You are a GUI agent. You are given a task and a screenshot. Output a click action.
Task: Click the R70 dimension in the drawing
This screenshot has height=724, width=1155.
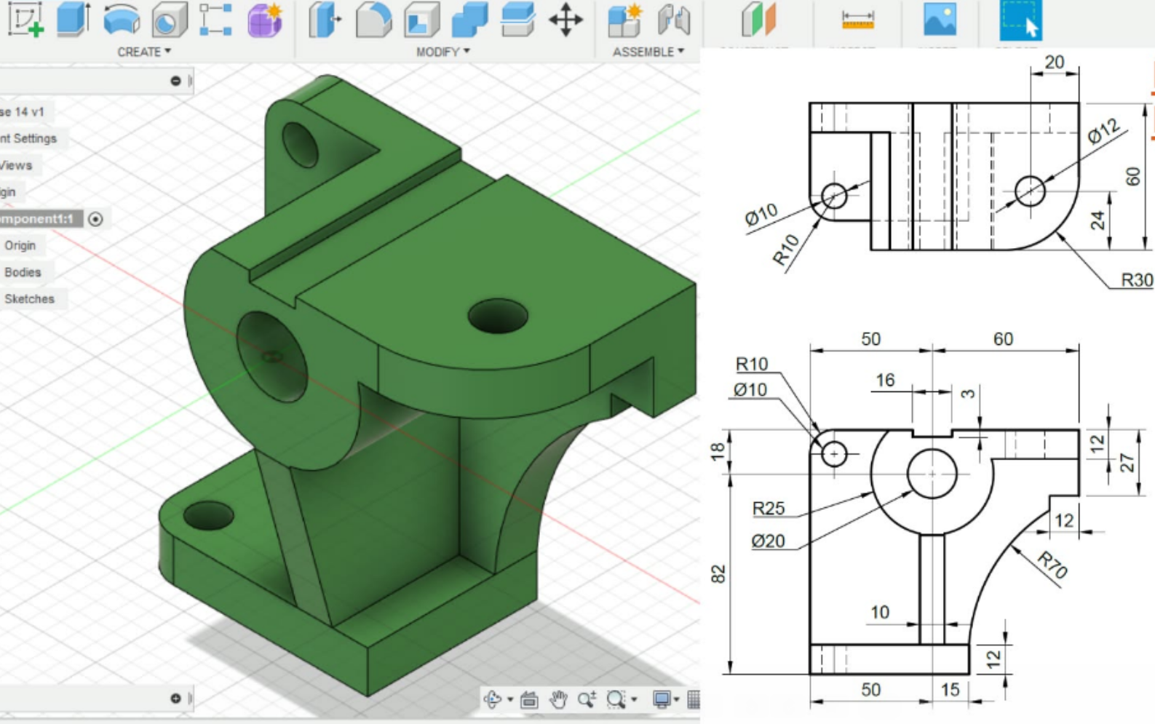1052,565
